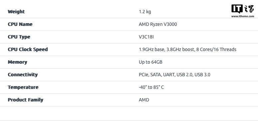Click the PCIe, SATA, UART connectivity value
The width and height of the screenshot is (258, 121).
pyautogui.click(x=174, y=75)
